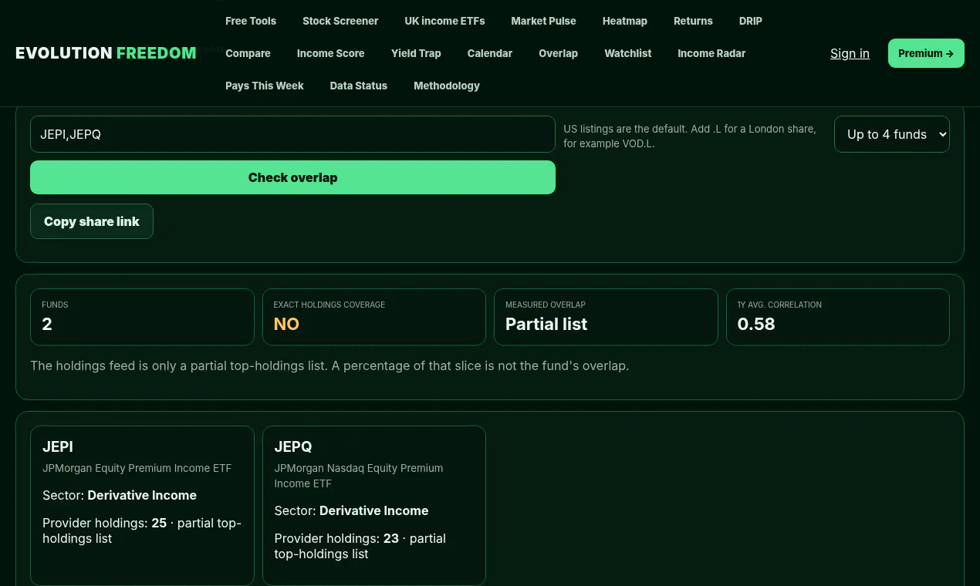Open Pays This Week
This screenshot has height=586, width=980.
coord(265,86)
